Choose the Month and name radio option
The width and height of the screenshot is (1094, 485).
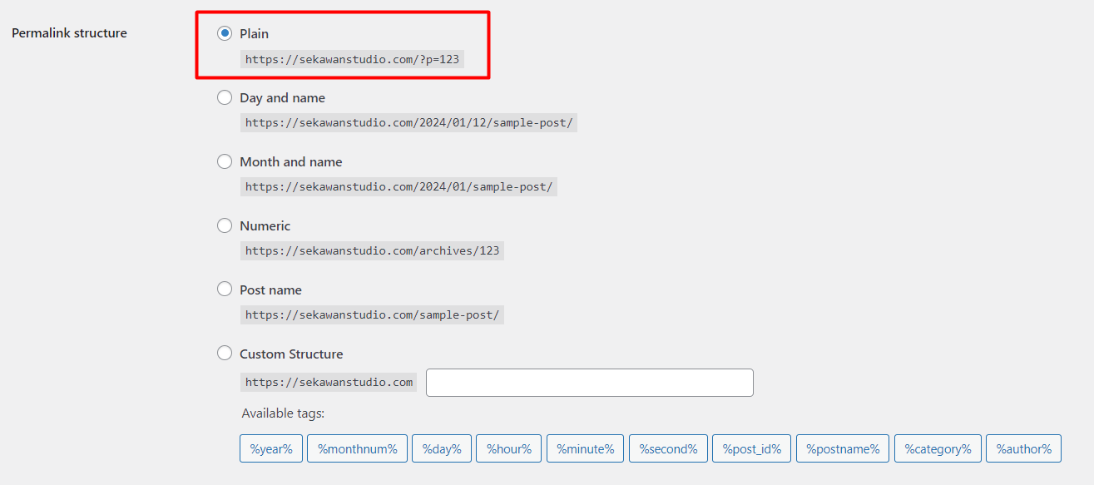[x=225, y=161]
